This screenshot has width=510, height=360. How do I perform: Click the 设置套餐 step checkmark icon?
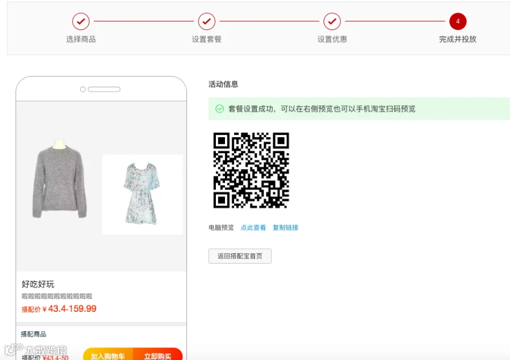coord(206,22)
